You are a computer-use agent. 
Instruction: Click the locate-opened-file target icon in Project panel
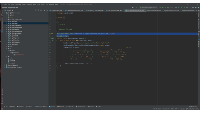(35, 10)
